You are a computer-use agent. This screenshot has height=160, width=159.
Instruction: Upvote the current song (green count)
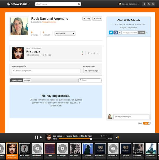pyautogui.click(x=82, y=52)
